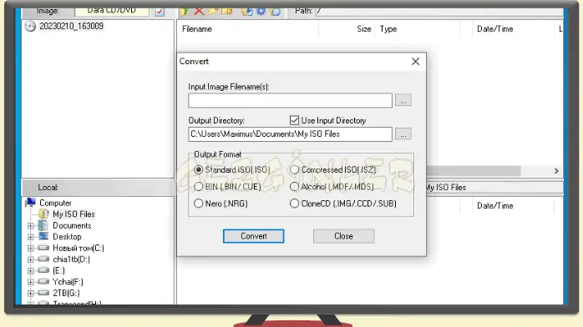The width and height of the screenshot is (583, 327).
Task: Expand the Ychai(F:) drive node
Action: (x=31, y=282)
